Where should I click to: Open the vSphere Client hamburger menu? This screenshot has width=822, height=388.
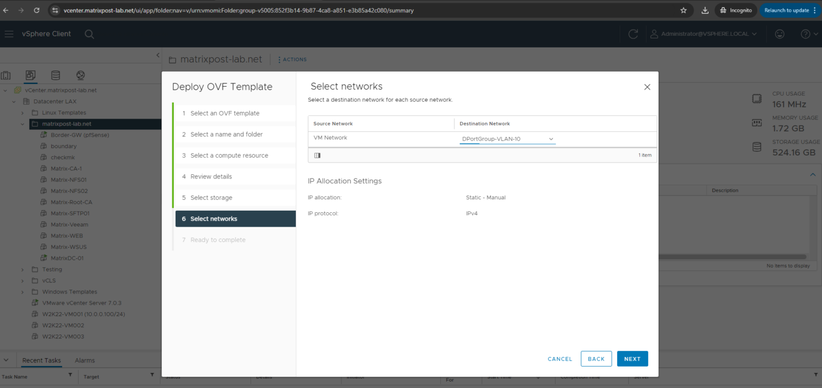pos(9,34)
